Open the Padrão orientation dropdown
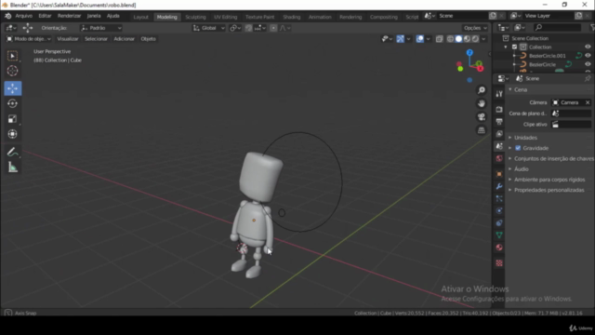595x335 pixels. pos(101,28)
